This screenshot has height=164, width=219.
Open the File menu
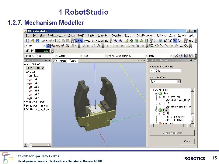pyautogui.click(x=27, y=36)
